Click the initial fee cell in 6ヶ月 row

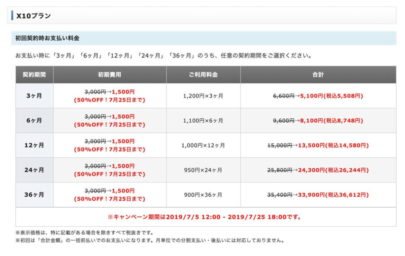pyautogui.click(x=110, y=121)
